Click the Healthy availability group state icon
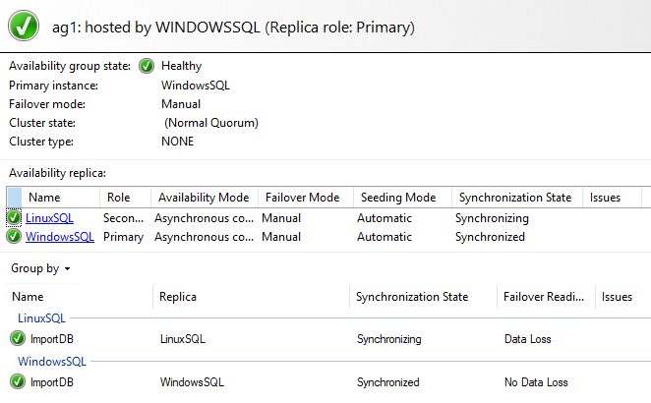The image size is (651, 403). [147, 66]
